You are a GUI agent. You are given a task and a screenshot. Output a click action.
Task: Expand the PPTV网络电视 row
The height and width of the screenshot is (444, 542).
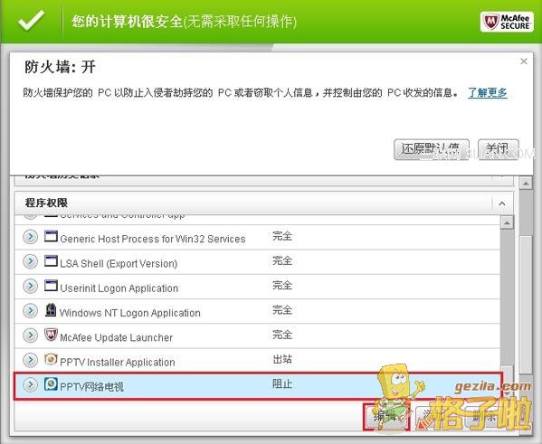31,384
